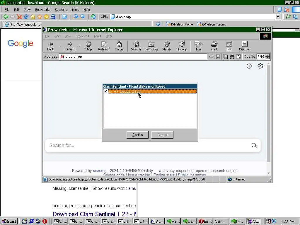Click the Quality PNG stepper arrows
The image size is (300, 225).
click(268, 57)
